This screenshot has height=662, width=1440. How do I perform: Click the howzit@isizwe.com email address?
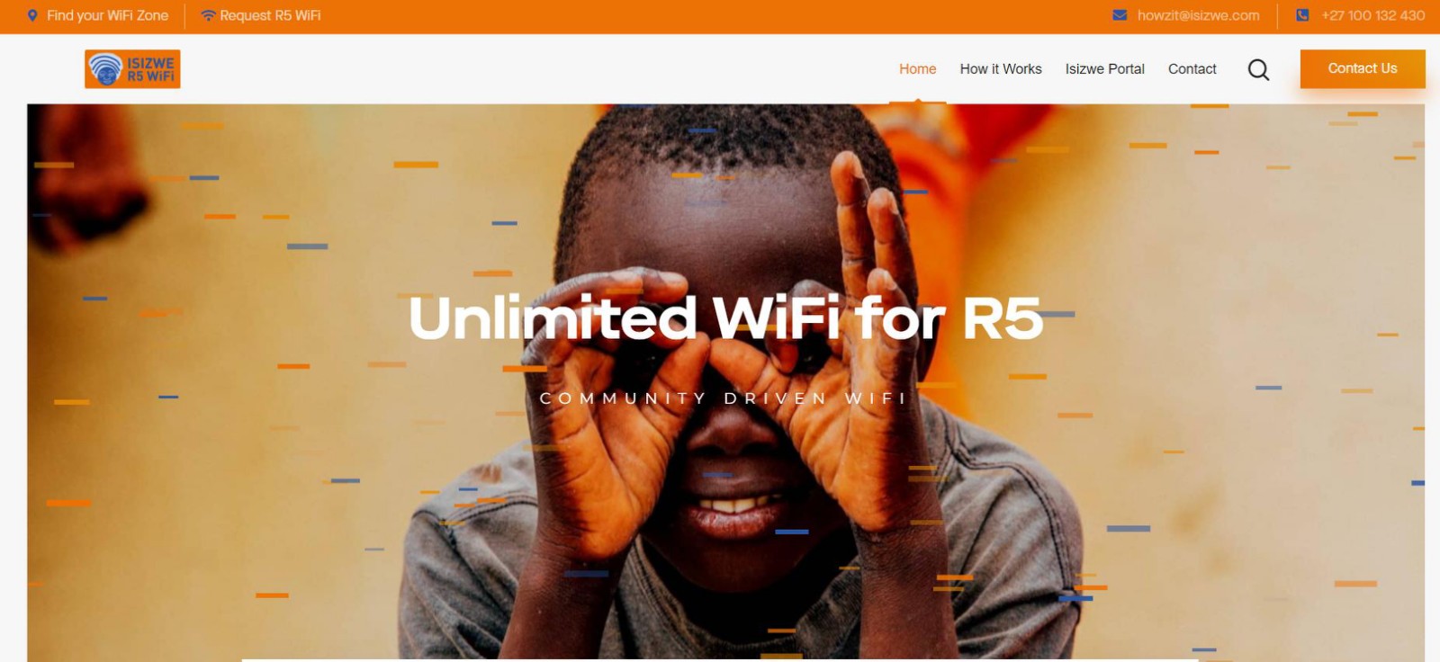point(1198,15)
